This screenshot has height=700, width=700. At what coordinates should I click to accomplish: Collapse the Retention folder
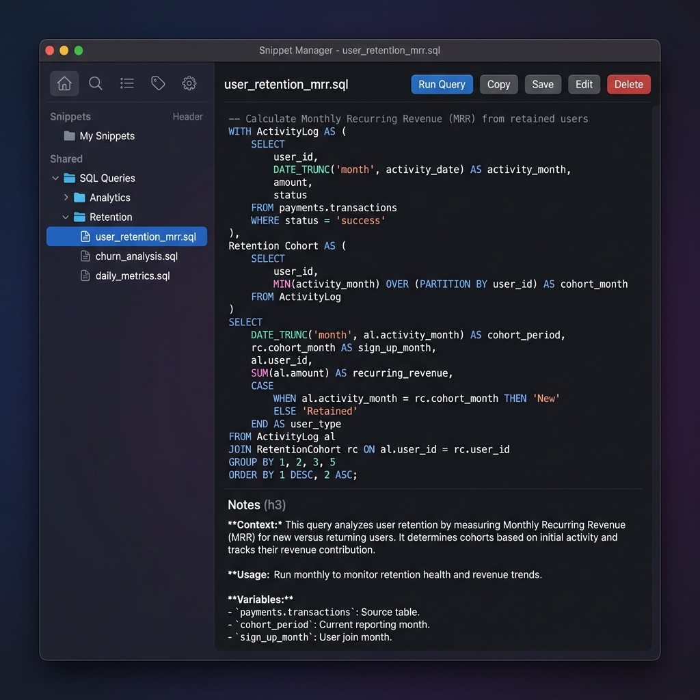(66, 217)
